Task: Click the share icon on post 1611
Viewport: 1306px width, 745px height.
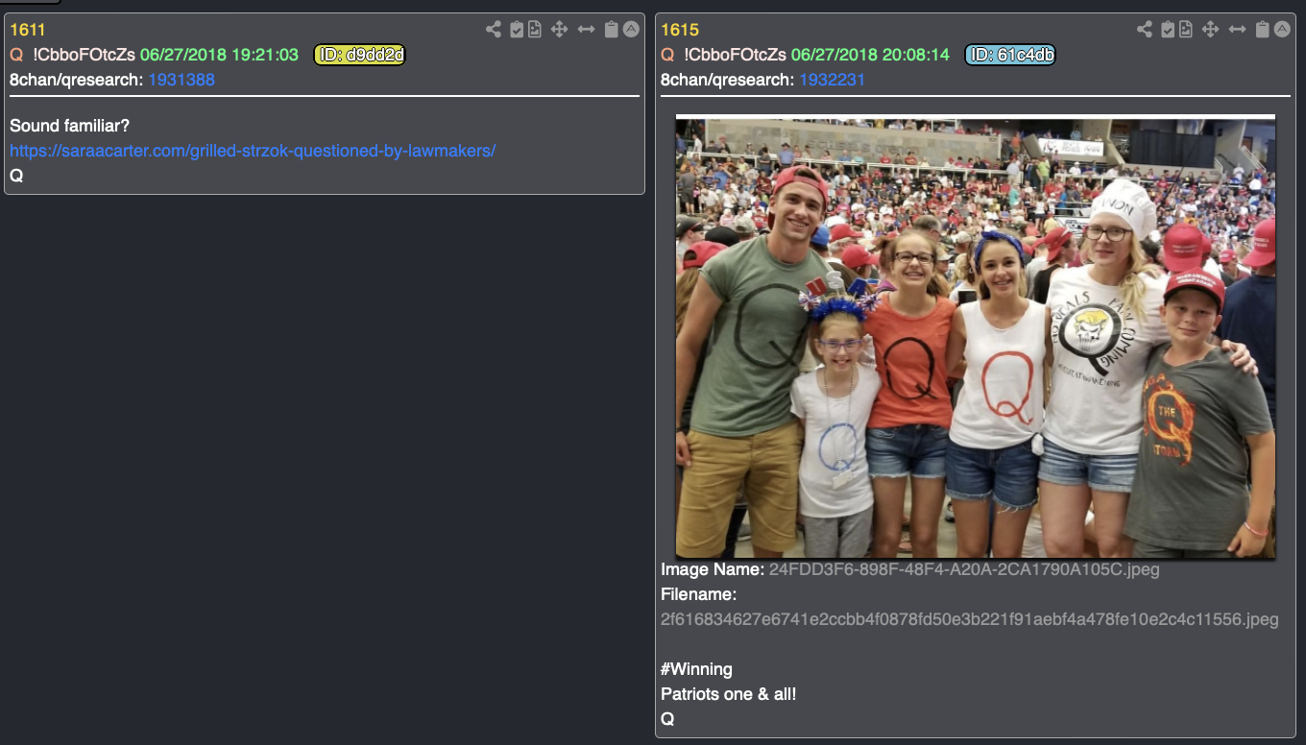Action: click(x=494, y=30)
